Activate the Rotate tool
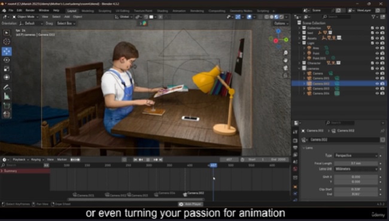The image size is (389, 221). coord(7,60)
